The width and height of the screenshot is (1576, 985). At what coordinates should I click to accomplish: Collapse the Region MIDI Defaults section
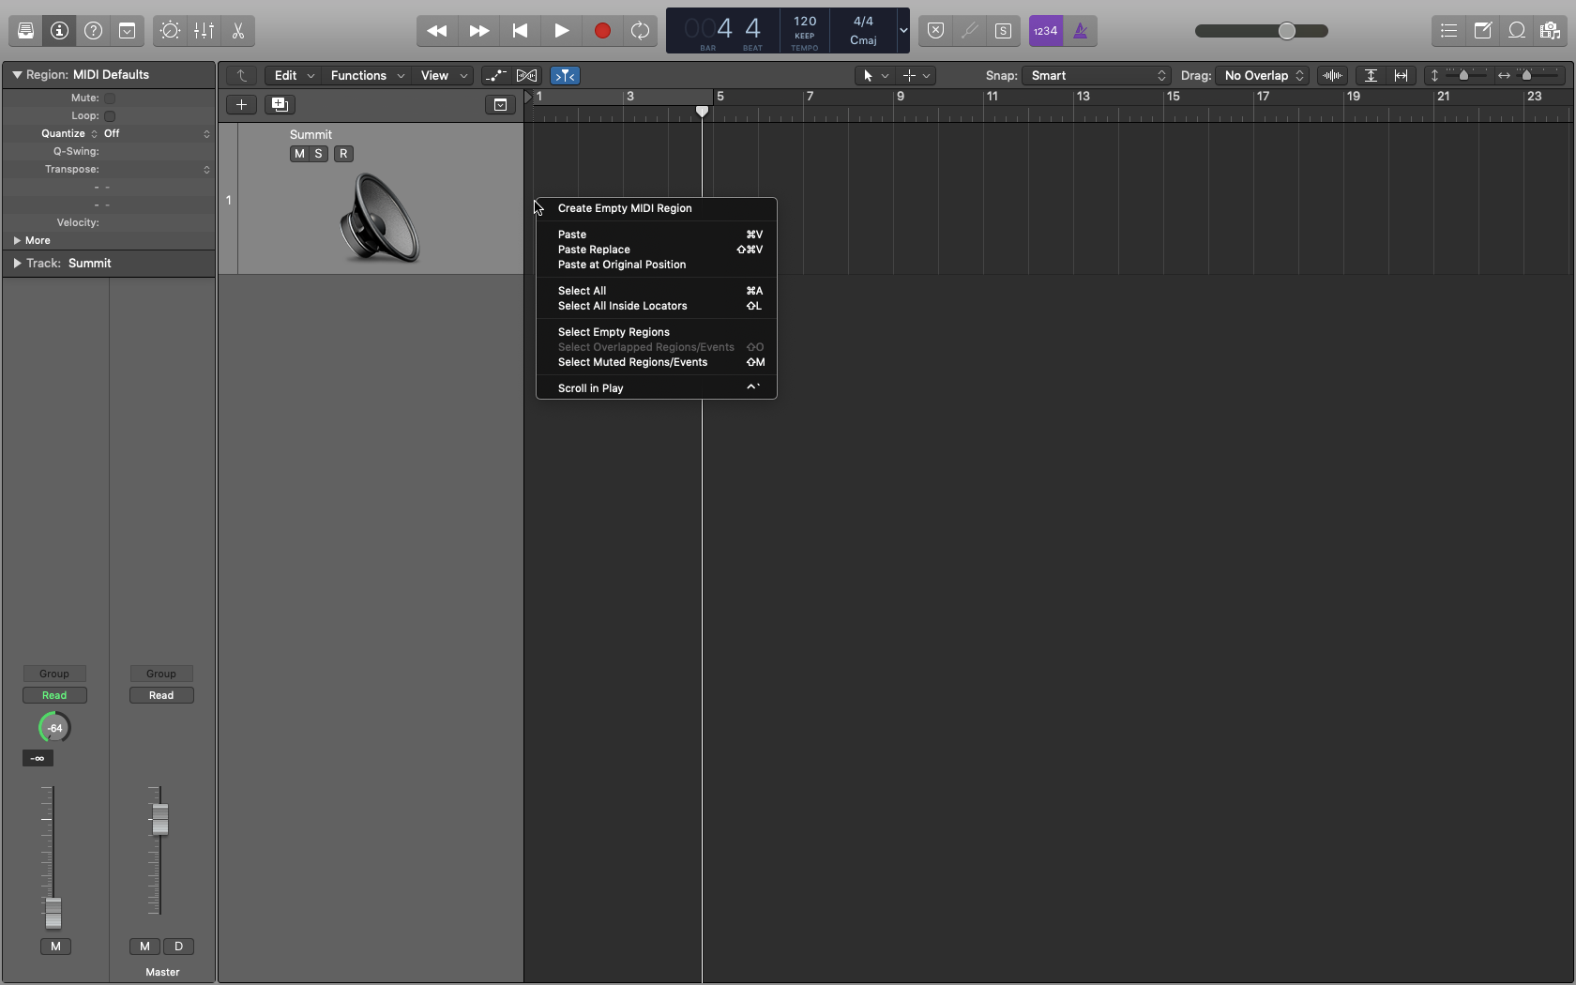tap(17, 75)
